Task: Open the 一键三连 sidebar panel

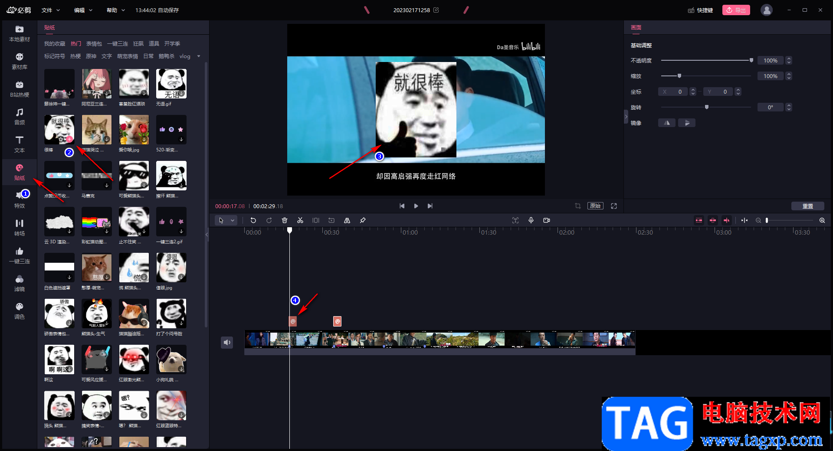Action: pyautogui.click(x=20, y=255)
